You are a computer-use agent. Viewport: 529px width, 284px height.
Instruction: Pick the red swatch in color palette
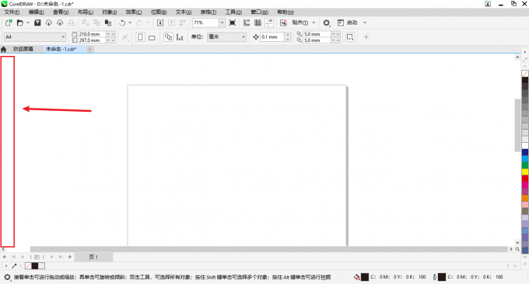click(x=525, y=178)
